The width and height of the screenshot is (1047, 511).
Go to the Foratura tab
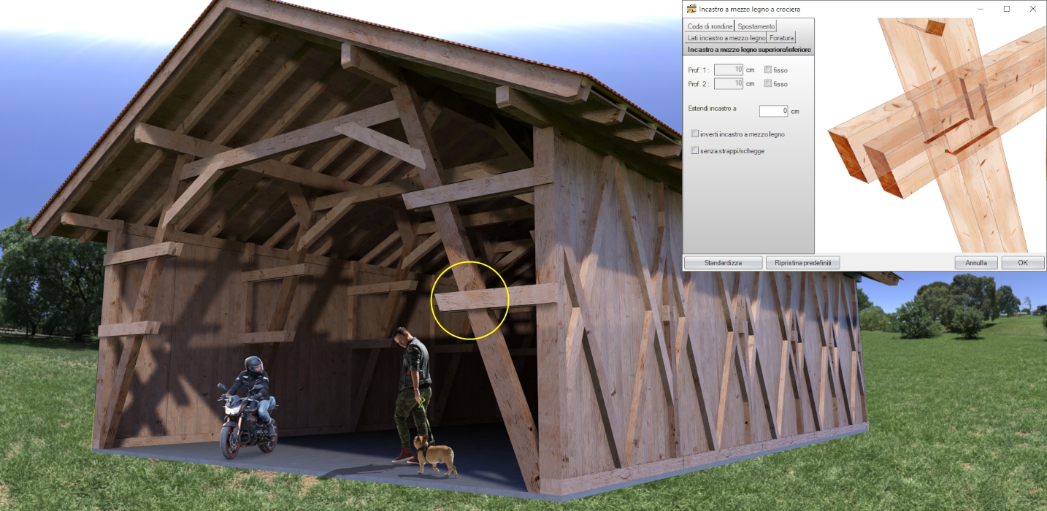coord(781,37)
